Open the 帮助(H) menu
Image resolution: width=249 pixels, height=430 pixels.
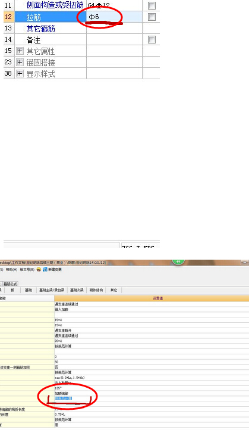tap(11, 270)
